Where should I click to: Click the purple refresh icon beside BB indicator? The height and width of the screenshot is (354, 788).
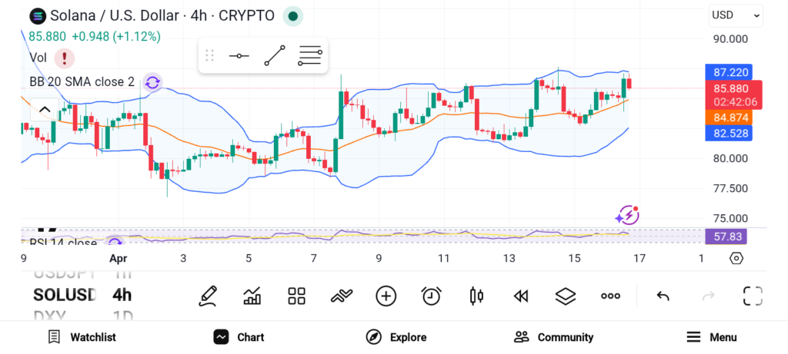click(x=152, y=82)
